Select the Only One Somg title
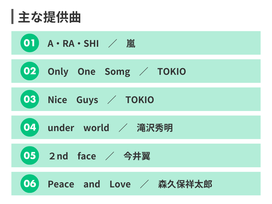This screenshot has height=204, width=272. click(x=89, y=72)
